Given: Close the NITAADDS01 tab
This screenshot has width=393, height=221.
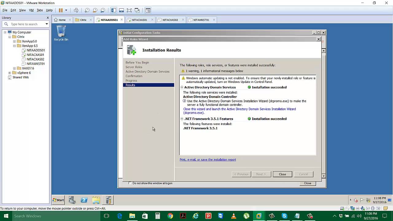Looking at the screenshot, I should pos(122,20).
